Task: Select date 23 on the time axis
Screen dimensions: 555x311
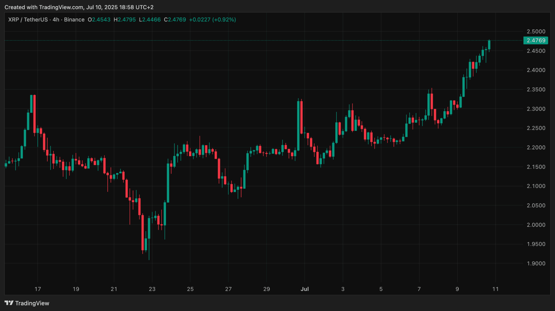Action: (152, 289)
